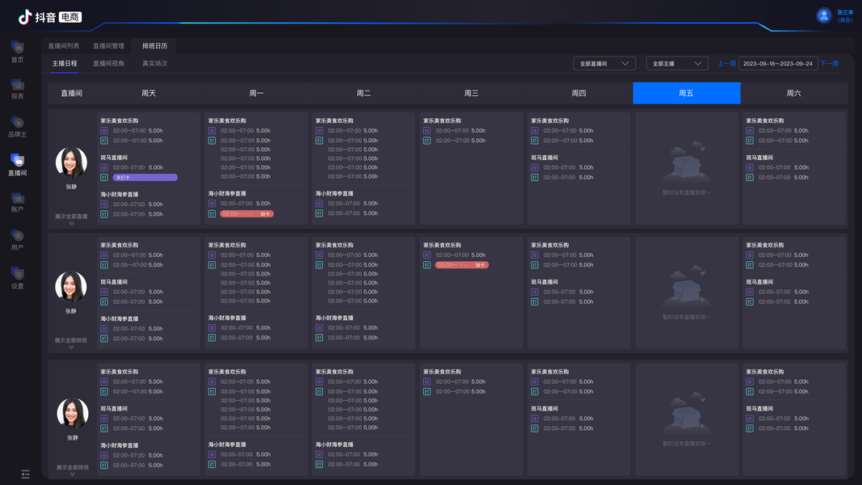This screenshot has width=862, height=485.
Task: Click the anchor photo above 展示全部直播
Action: point(71,162)
